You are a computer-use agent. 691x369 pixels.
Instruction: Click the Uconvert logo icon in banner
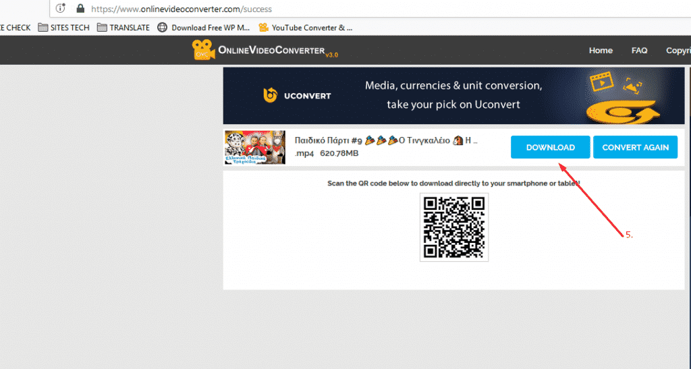click(270, 96)
